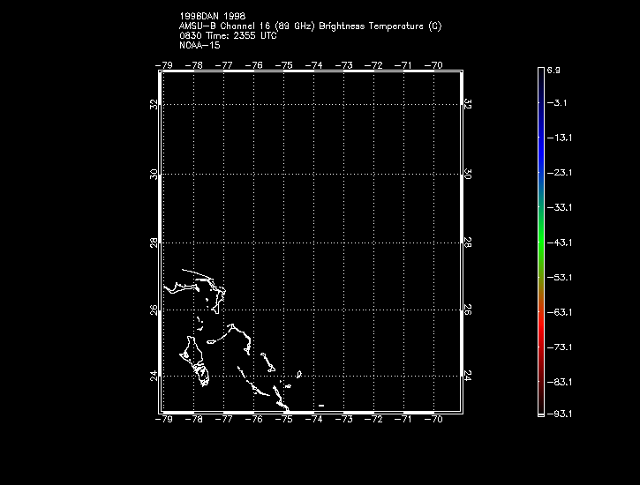
Task: Click the 24 latitude label on right axis
Action: tap(468, 376)
